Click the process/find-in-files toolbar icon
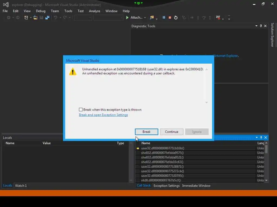The height and width of the screenshot is (207, 277). tap(152, 18)
